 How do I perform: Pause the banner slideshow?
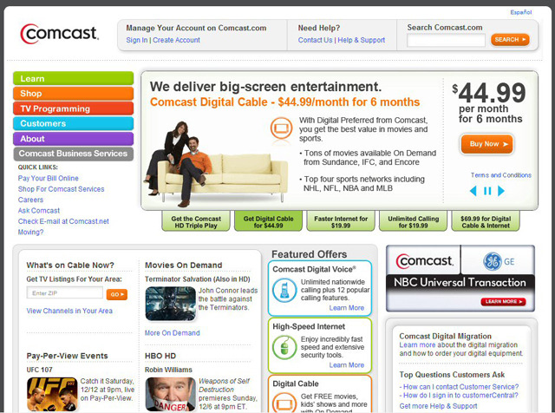(487, 191)
